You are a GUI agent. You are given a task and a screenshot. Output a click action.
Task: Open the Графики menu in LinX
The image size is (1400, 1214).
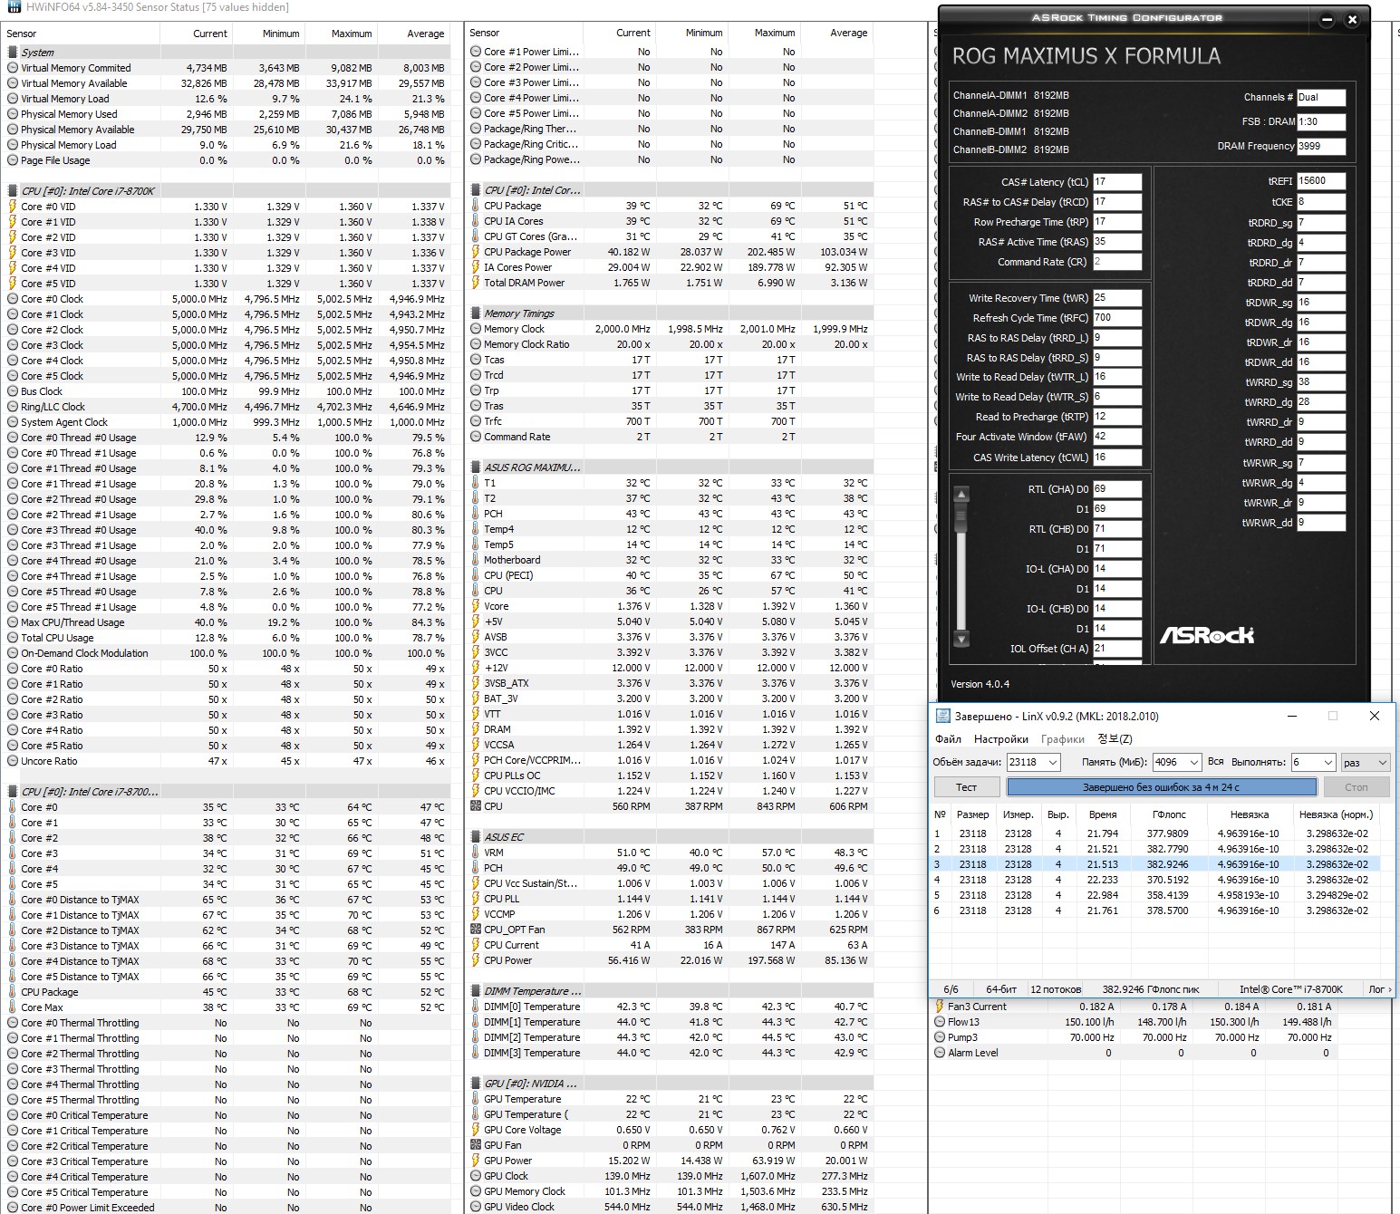click(1063, 739)
